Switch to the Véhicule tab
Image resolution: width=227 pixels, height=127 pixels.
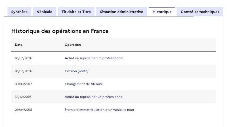coord(45,12)
